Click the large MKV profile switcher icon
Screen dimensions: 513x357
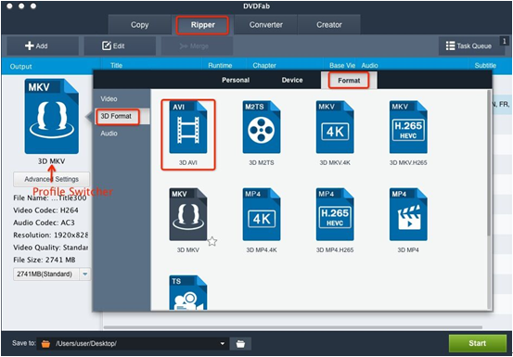point(51,117)
